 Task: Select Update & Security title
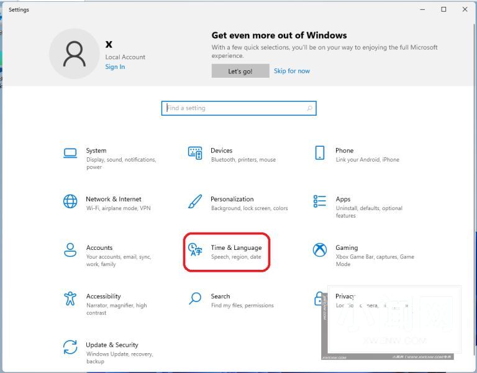(112, 345)
